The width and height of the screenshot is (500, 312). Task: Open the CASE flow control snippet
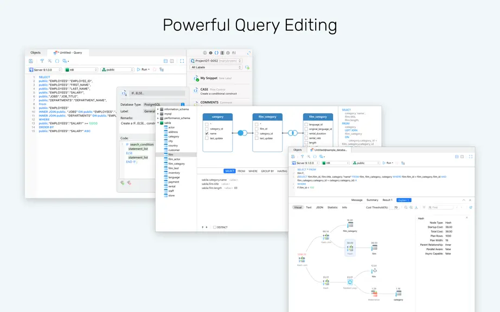pos(219,92)
